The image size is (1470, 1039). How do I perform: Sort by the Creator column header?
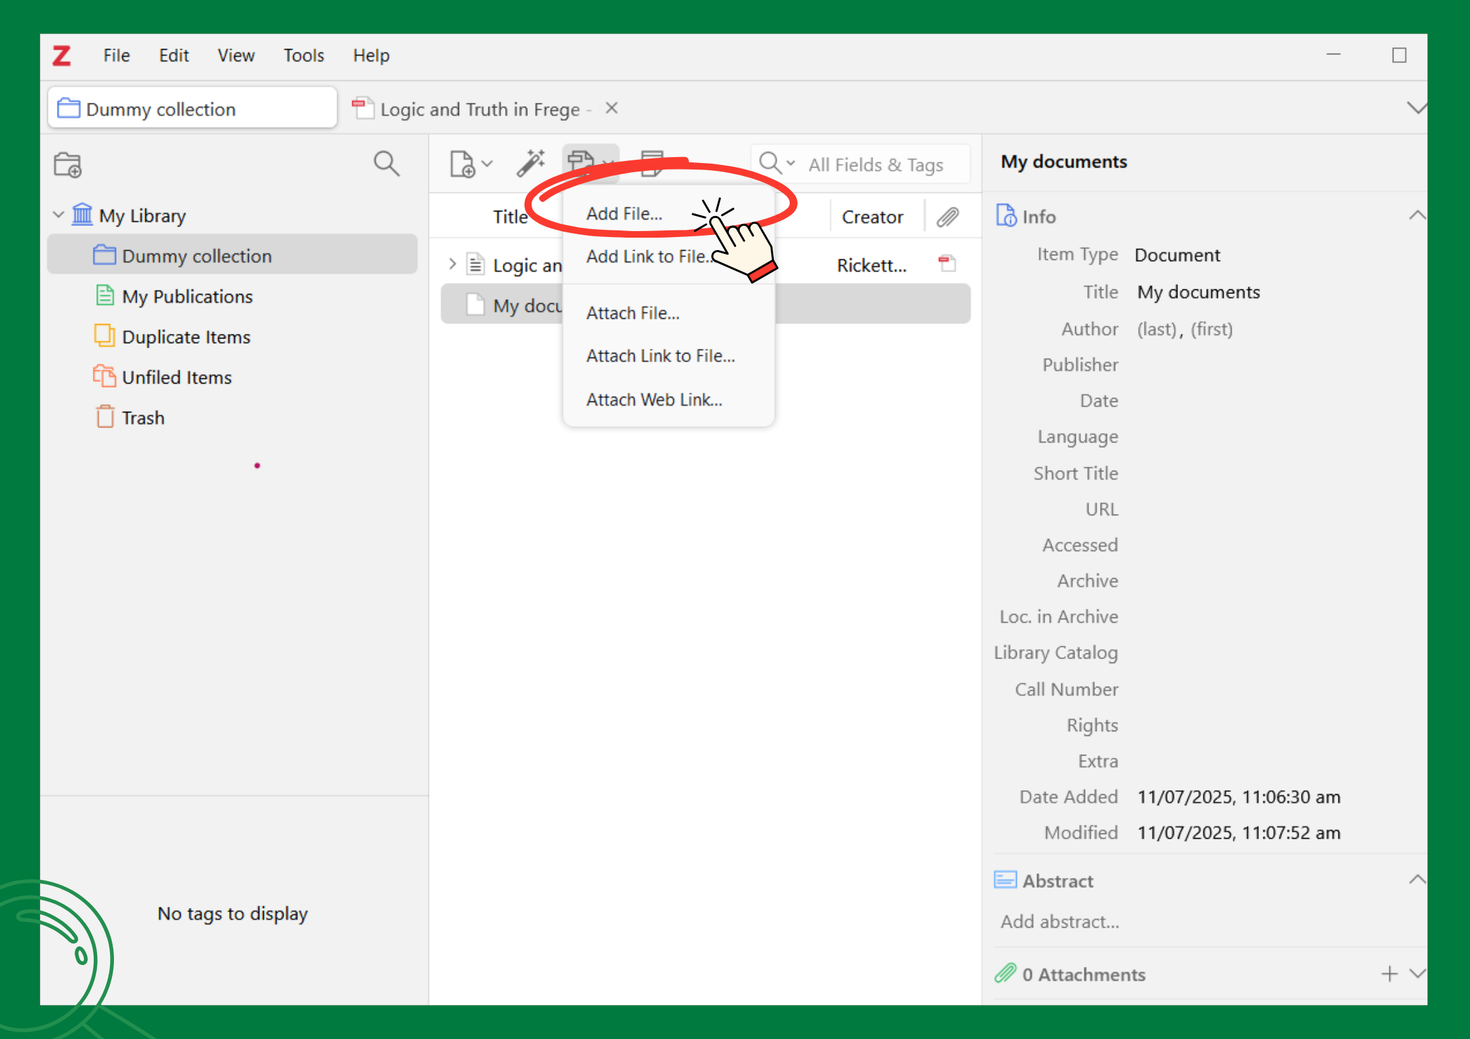click(872, 217)
